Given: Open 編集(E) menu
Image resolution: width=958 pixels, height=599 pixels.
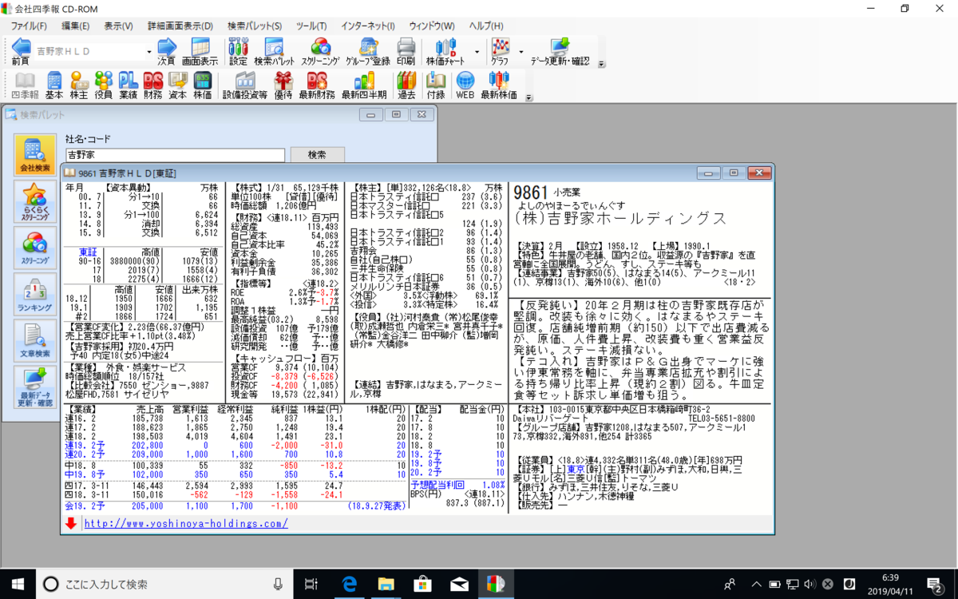Looking at the screenshot, I should point(77,26).
